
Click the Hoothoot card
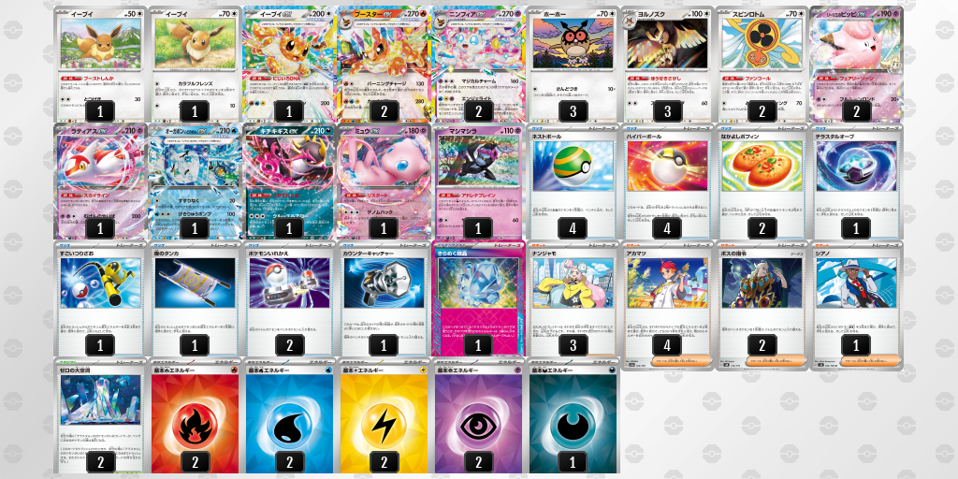(573, 65)
